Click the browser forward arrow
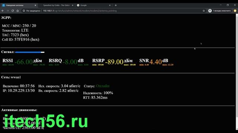The height and width of the screenshot is (133, 238). (7, 11)
